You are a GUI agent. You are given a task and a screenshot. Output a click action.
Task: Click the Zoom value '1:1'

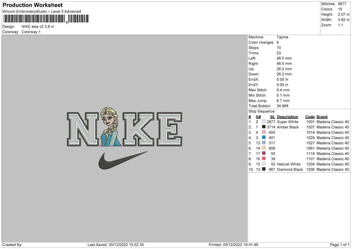click(x=340, y=25)
